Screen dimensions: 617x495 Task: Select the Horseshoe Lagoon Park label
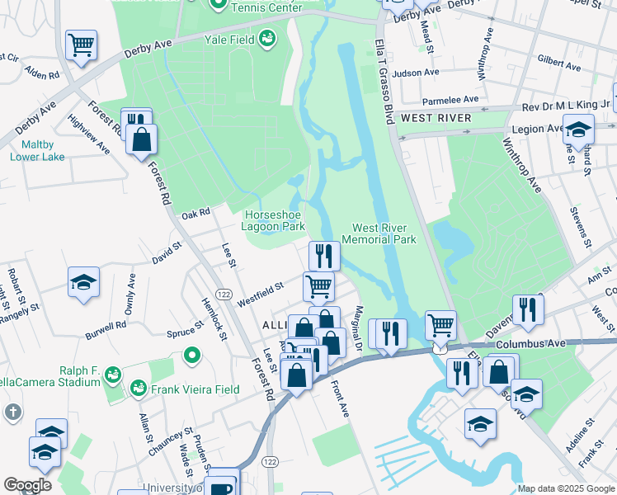(273, 221)
